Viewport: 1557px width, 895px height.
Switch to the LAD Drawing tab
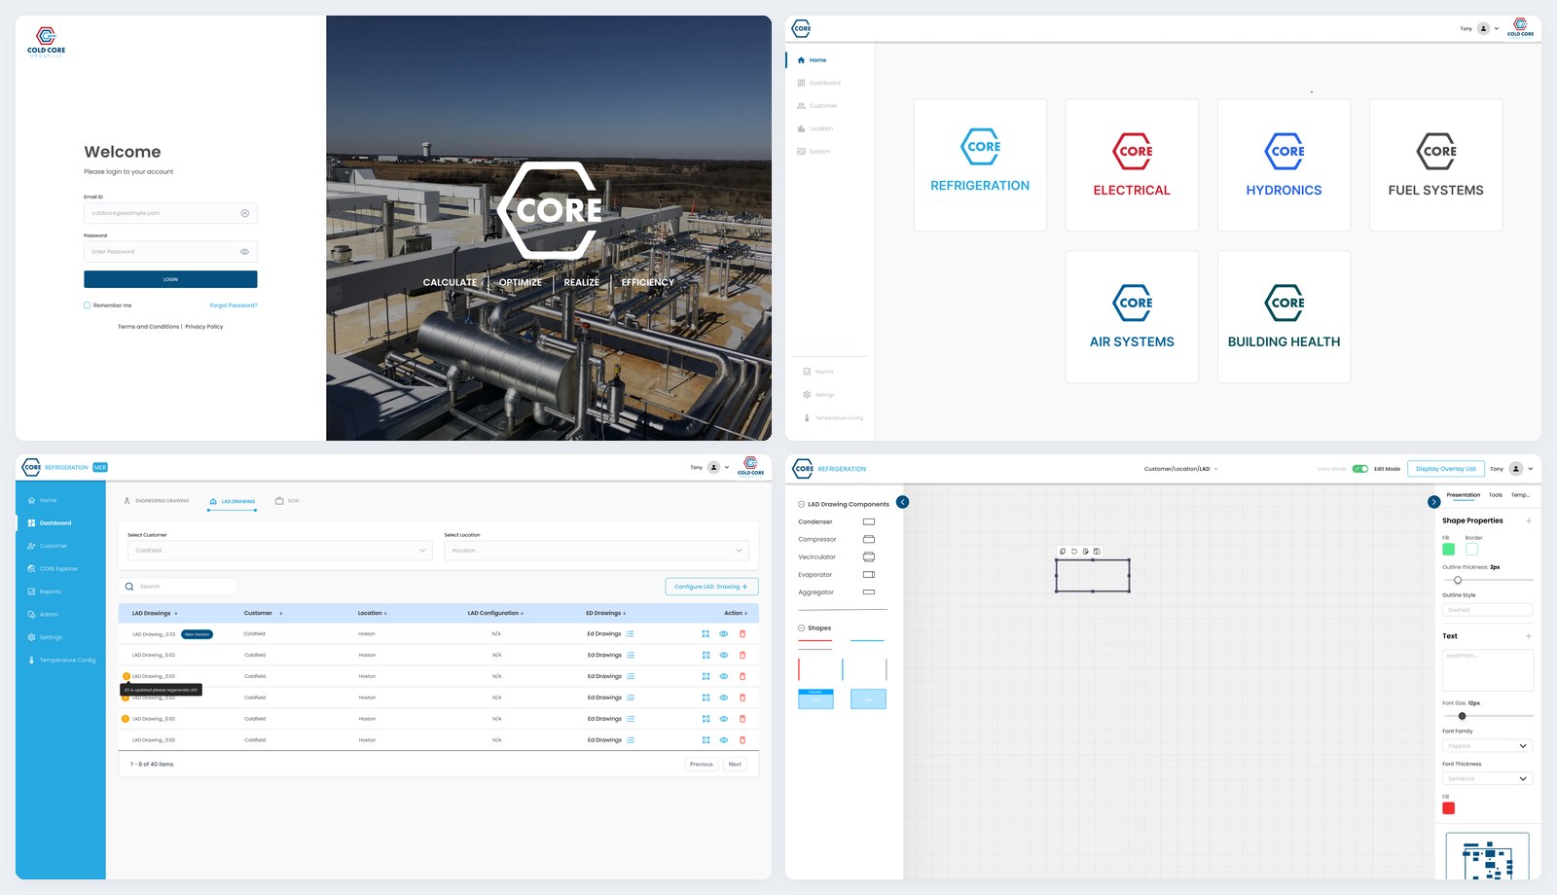click(232, 502)
